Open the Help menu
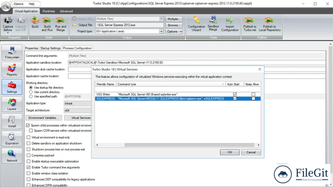333x187 pixels. (31, 4)
